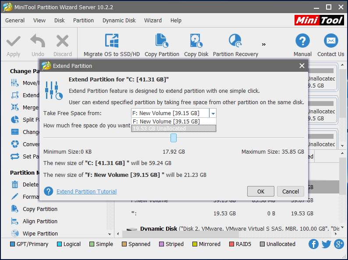Launch the Copy Disk wizard
348x260 pixels.
(x=196, y=46)
